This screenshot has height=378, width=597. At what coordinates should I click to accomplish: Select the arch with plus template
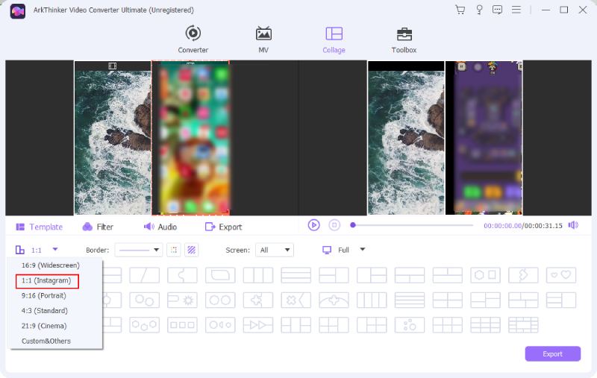[x=334, y=300]
